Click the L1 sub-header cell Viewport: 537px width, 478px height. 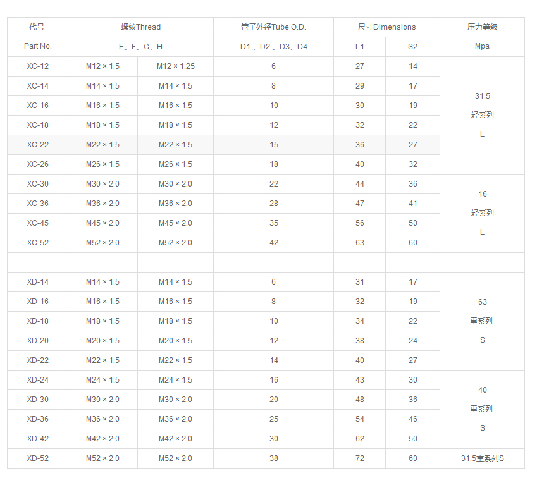click(x=359, y=47)
